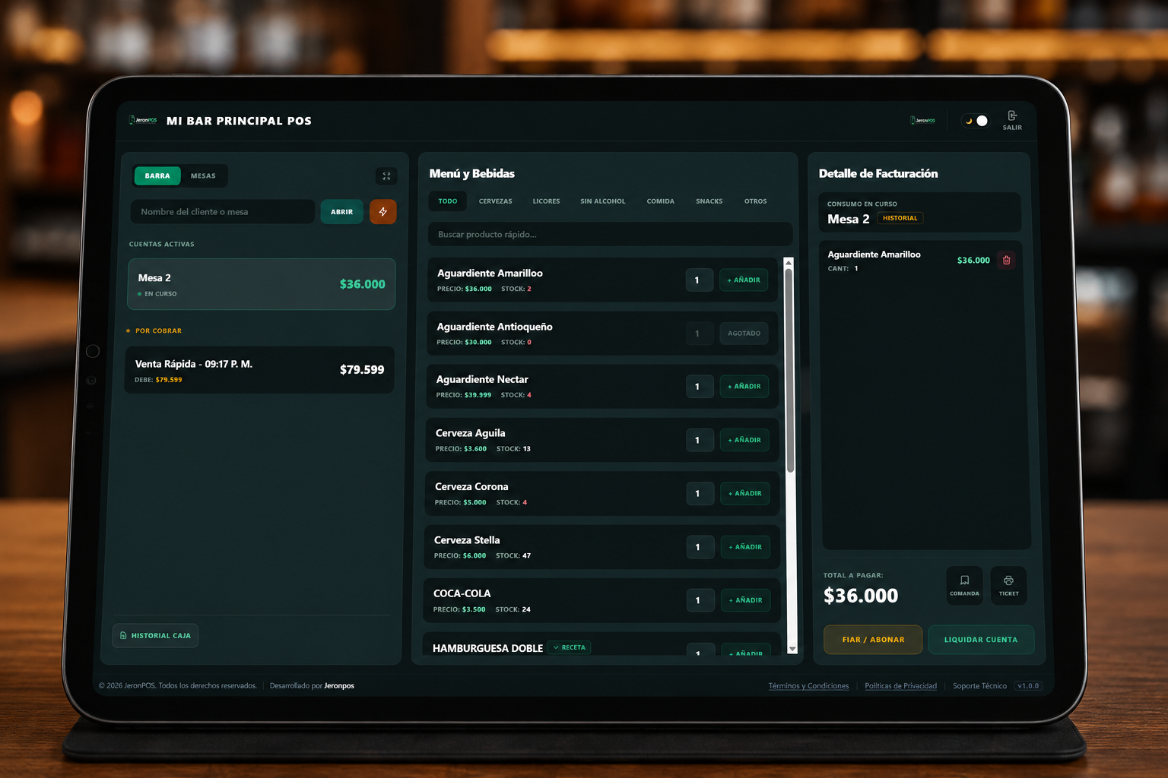Open the Cervezas category tab
1168x778 pixels.
496,201
